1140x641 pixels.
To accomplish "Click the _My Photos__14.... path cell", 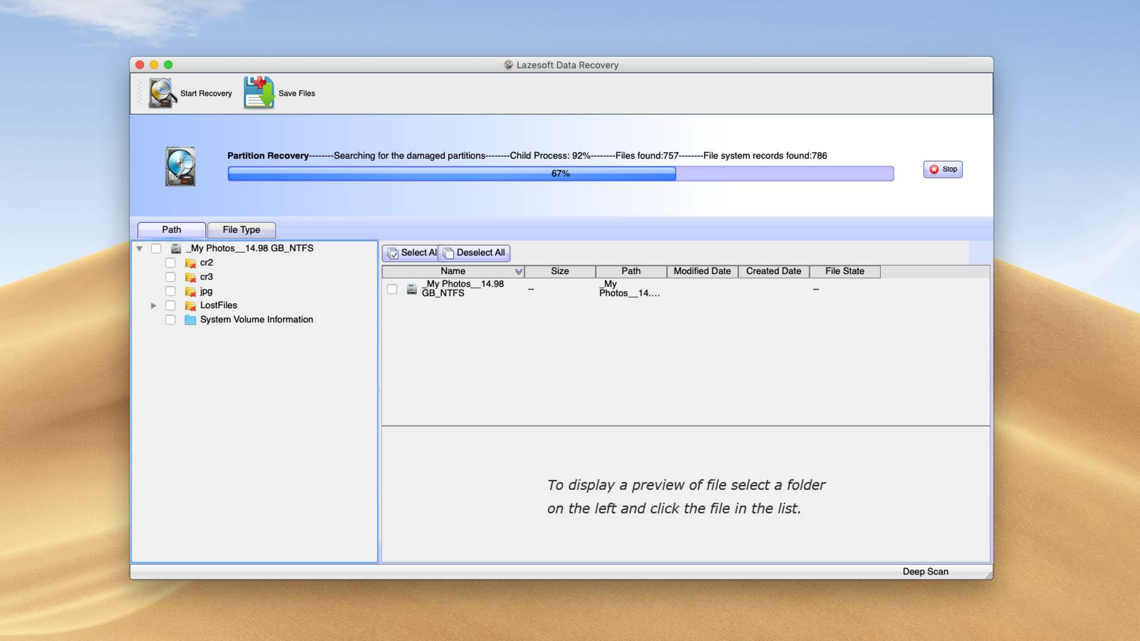I will 629,289.
